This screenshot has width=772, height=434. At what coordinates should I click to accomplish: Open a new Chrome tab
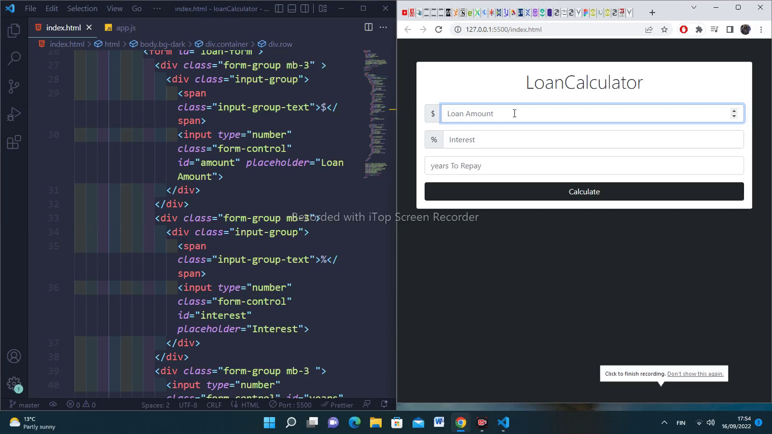(x=652, y=13)
